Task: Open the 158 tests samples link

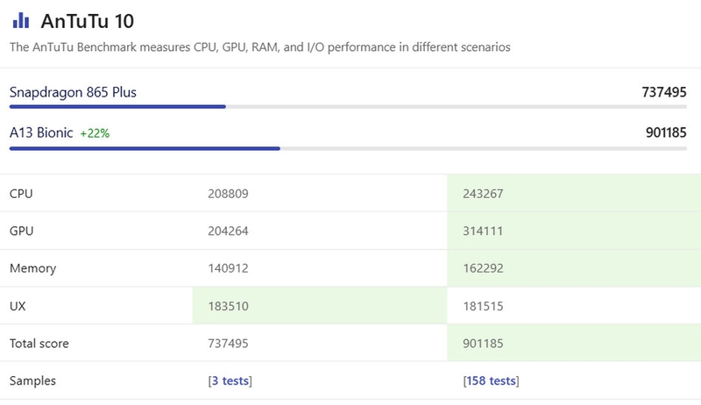Action: pyautogui.click(x=491, y=380)
